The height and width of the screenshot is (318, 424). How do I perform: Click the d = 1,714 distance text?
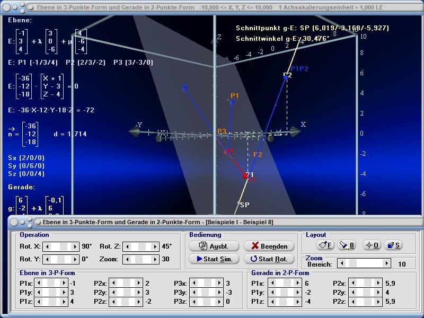70,134
